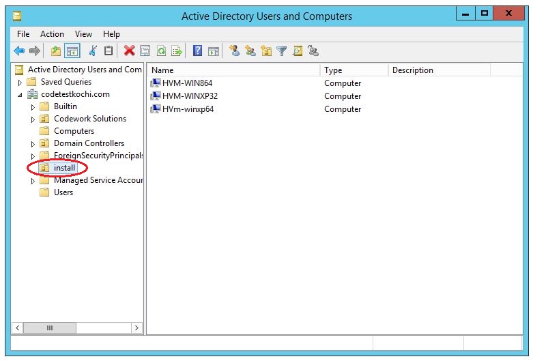Select Active Directory Users and Computers root
This screenshot has width=533, height=361.
(85, 70)
